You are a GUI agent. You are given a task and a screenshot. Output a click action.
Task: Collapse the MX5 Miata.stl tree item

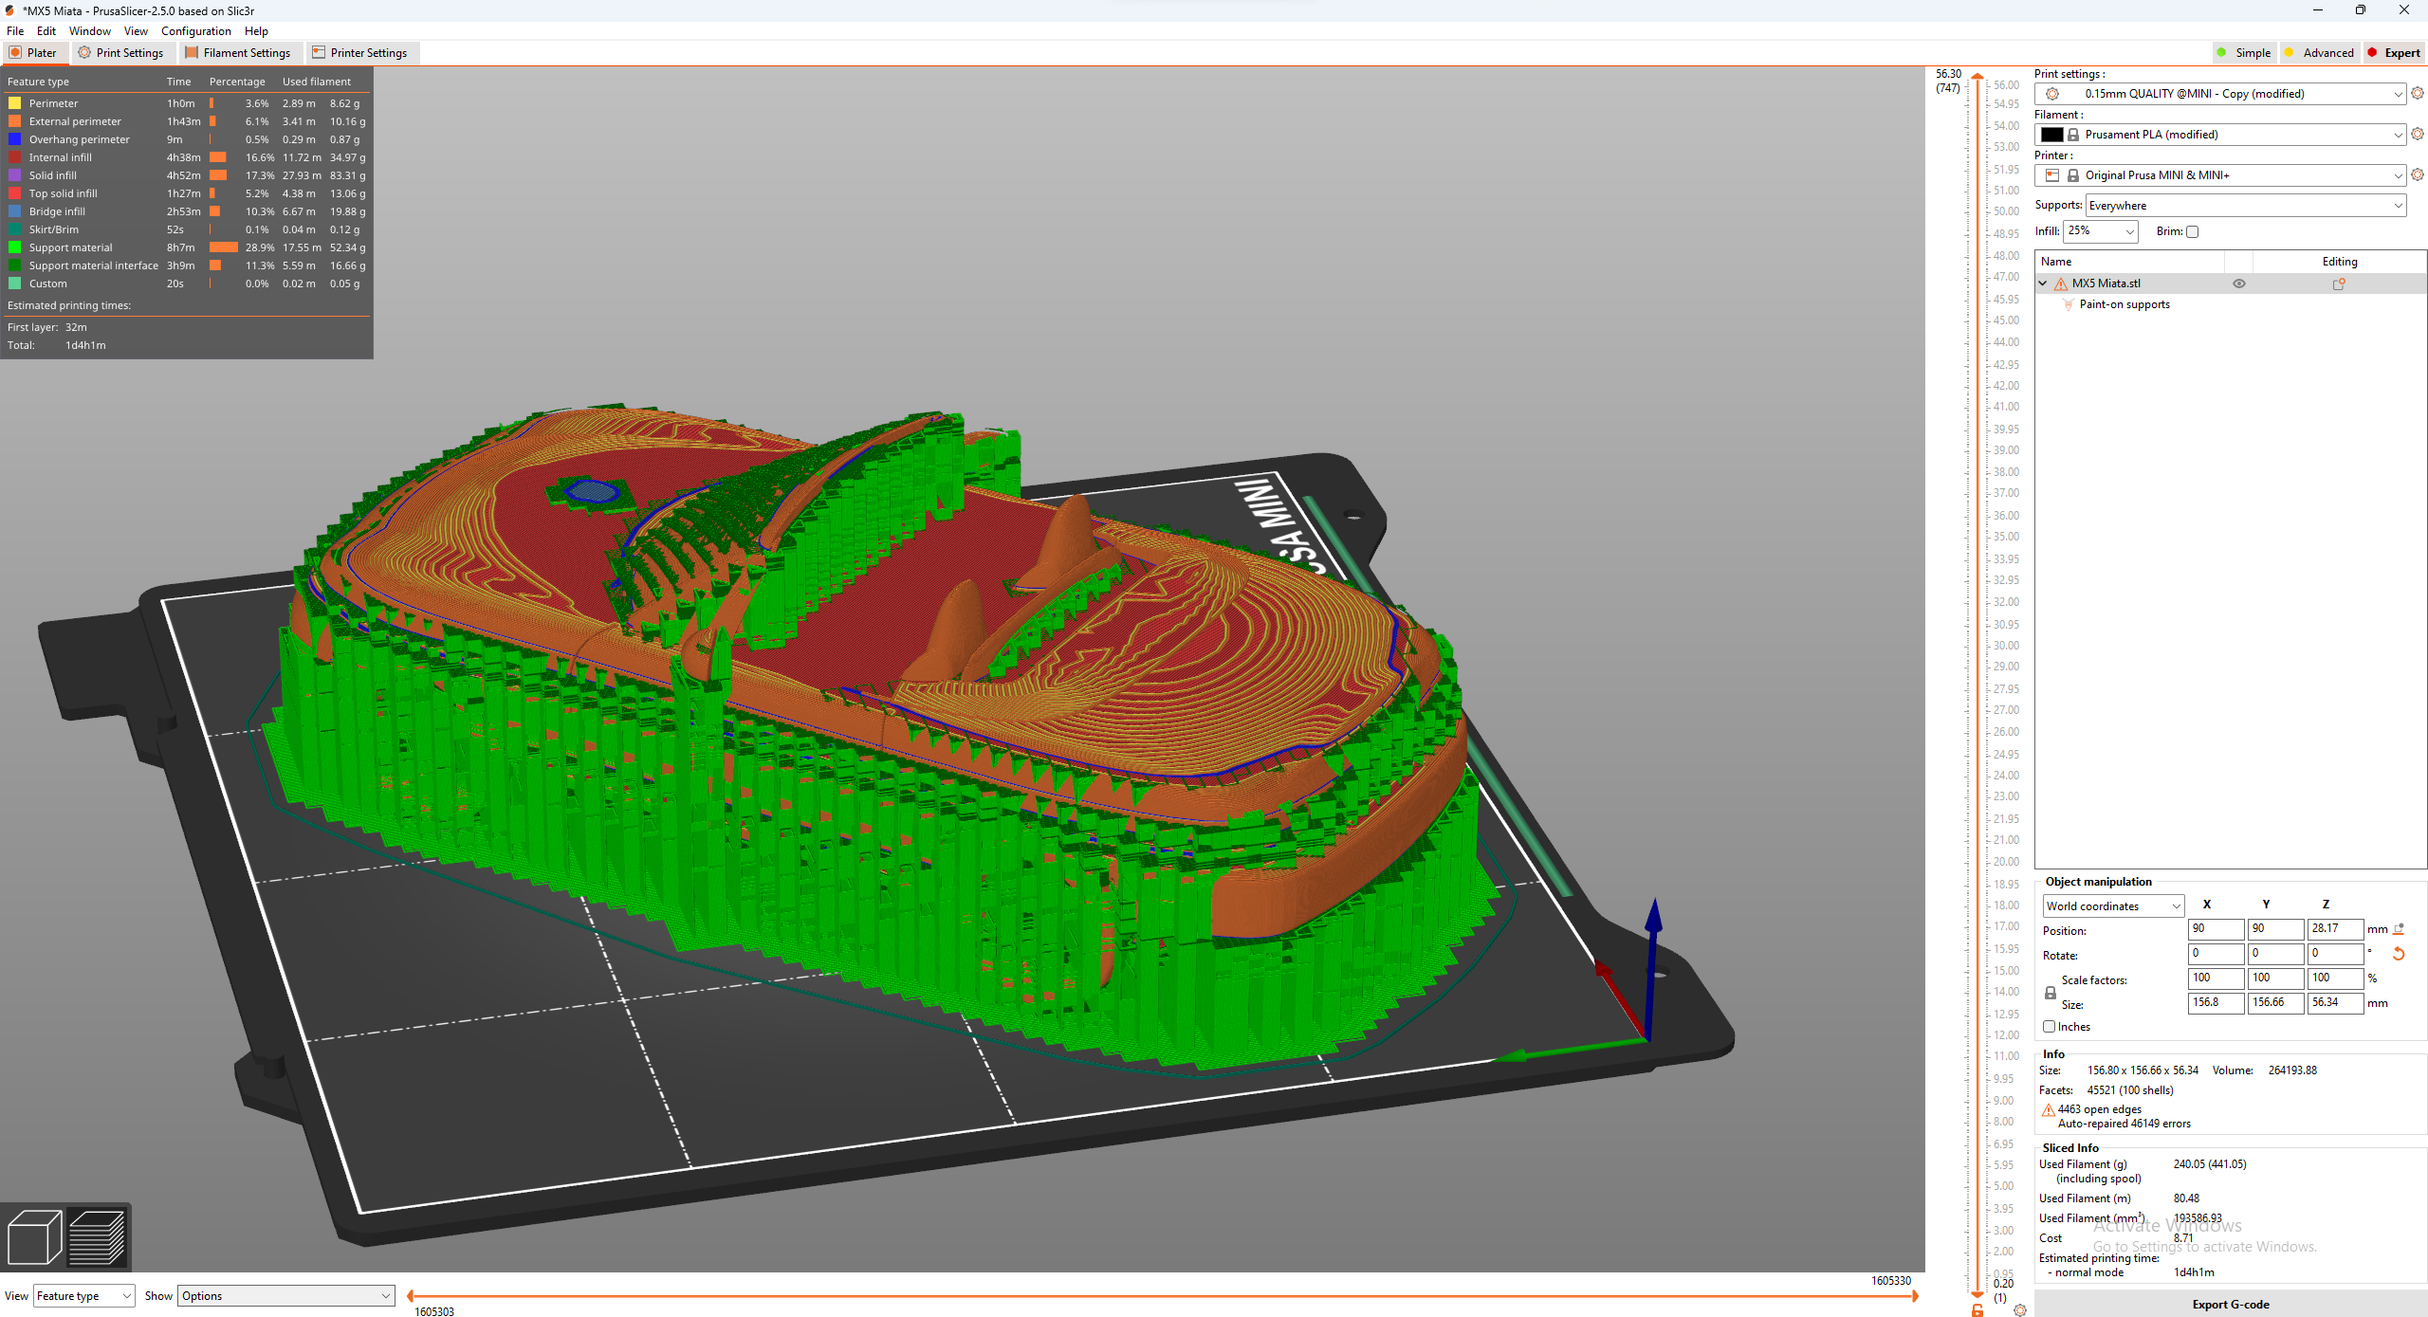tap(2043, 284)
